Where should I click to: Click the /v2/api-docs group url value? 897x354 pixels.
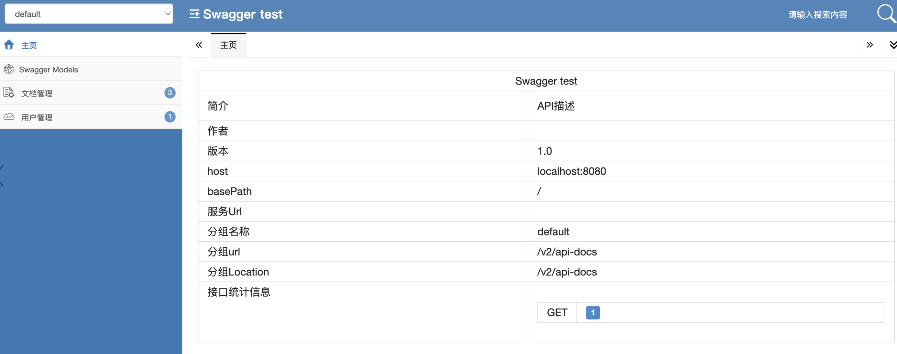[567, 252]
